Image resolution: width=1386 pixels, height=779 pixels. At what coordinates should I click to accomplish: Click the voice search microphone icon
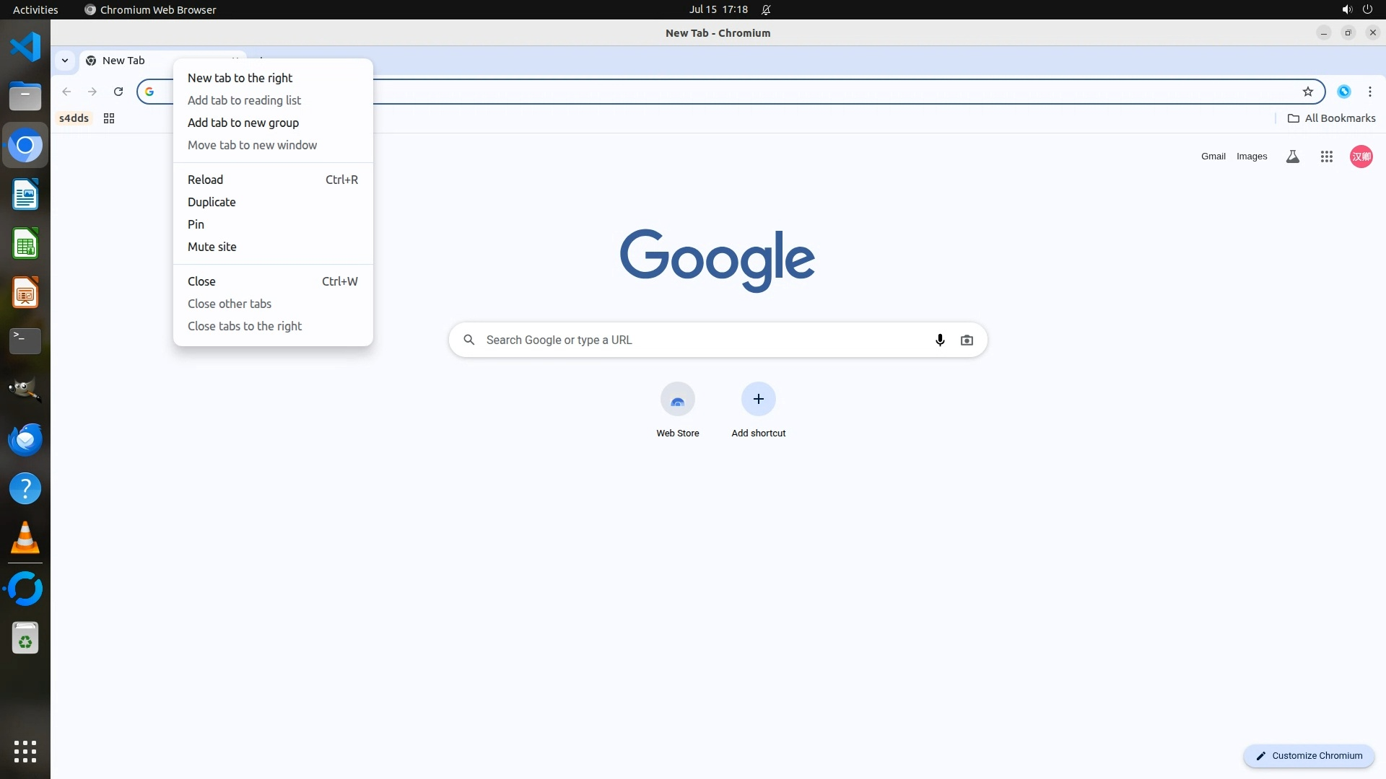940,340
